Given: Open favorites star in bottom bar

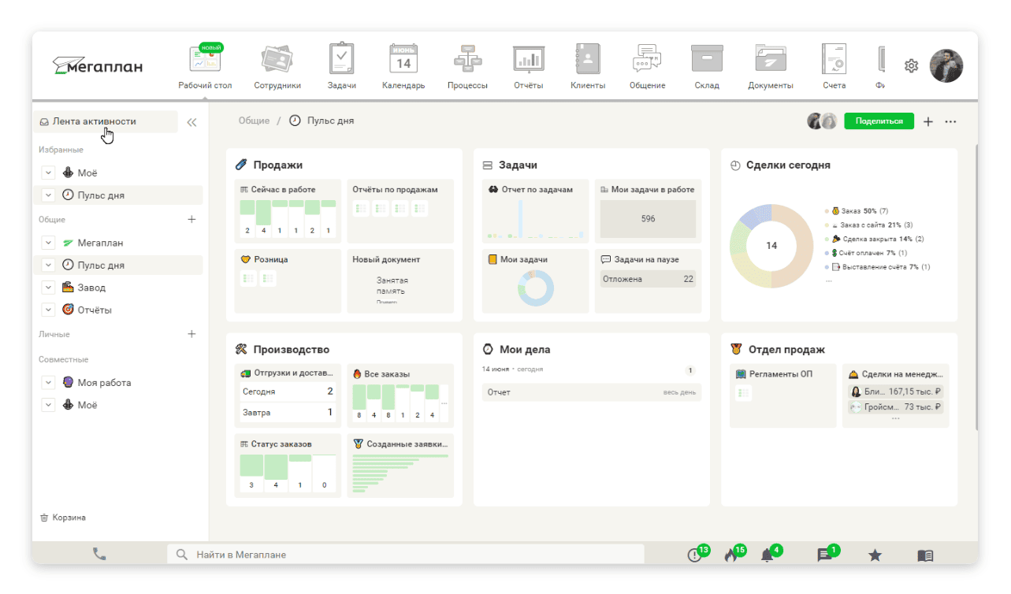Looking at the screenshot, I should pyautogui.click(x=875, y=555).
